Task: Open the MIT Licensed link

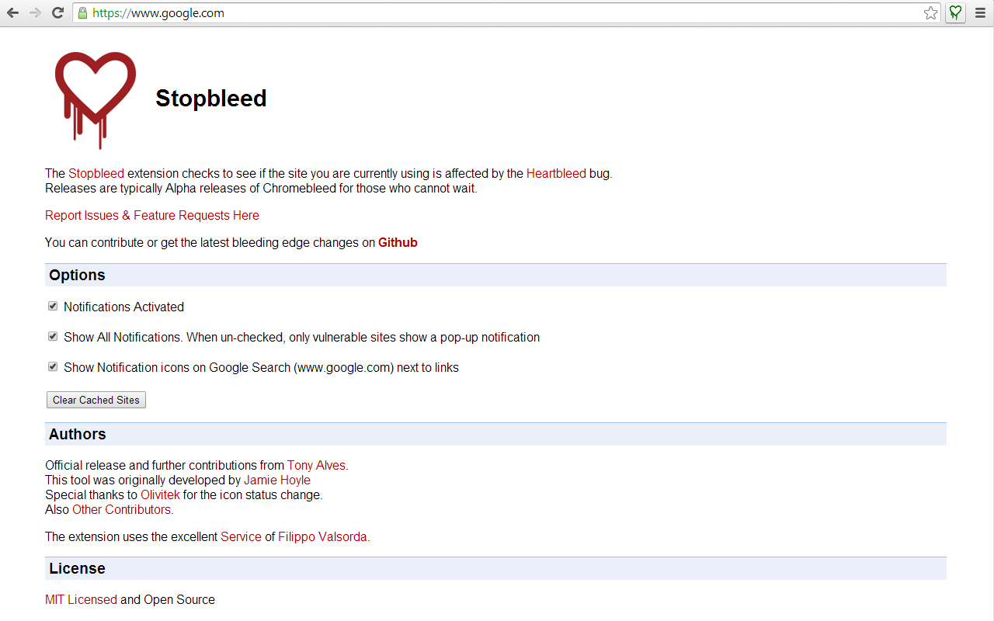Action: click(81, 600)
